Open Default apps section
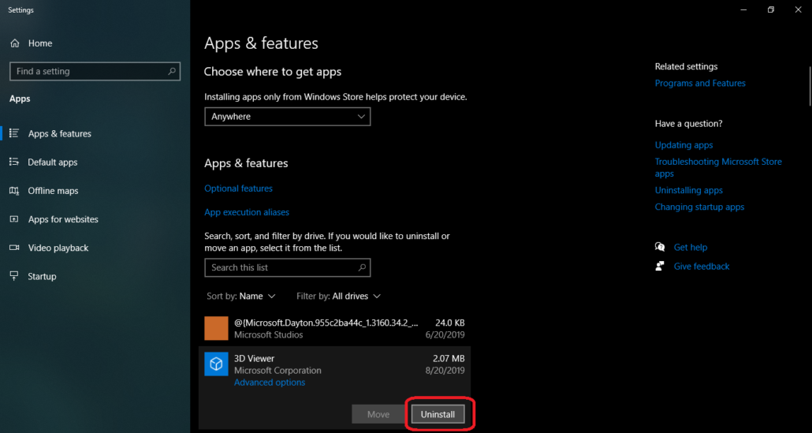 [x=52, y=162]
